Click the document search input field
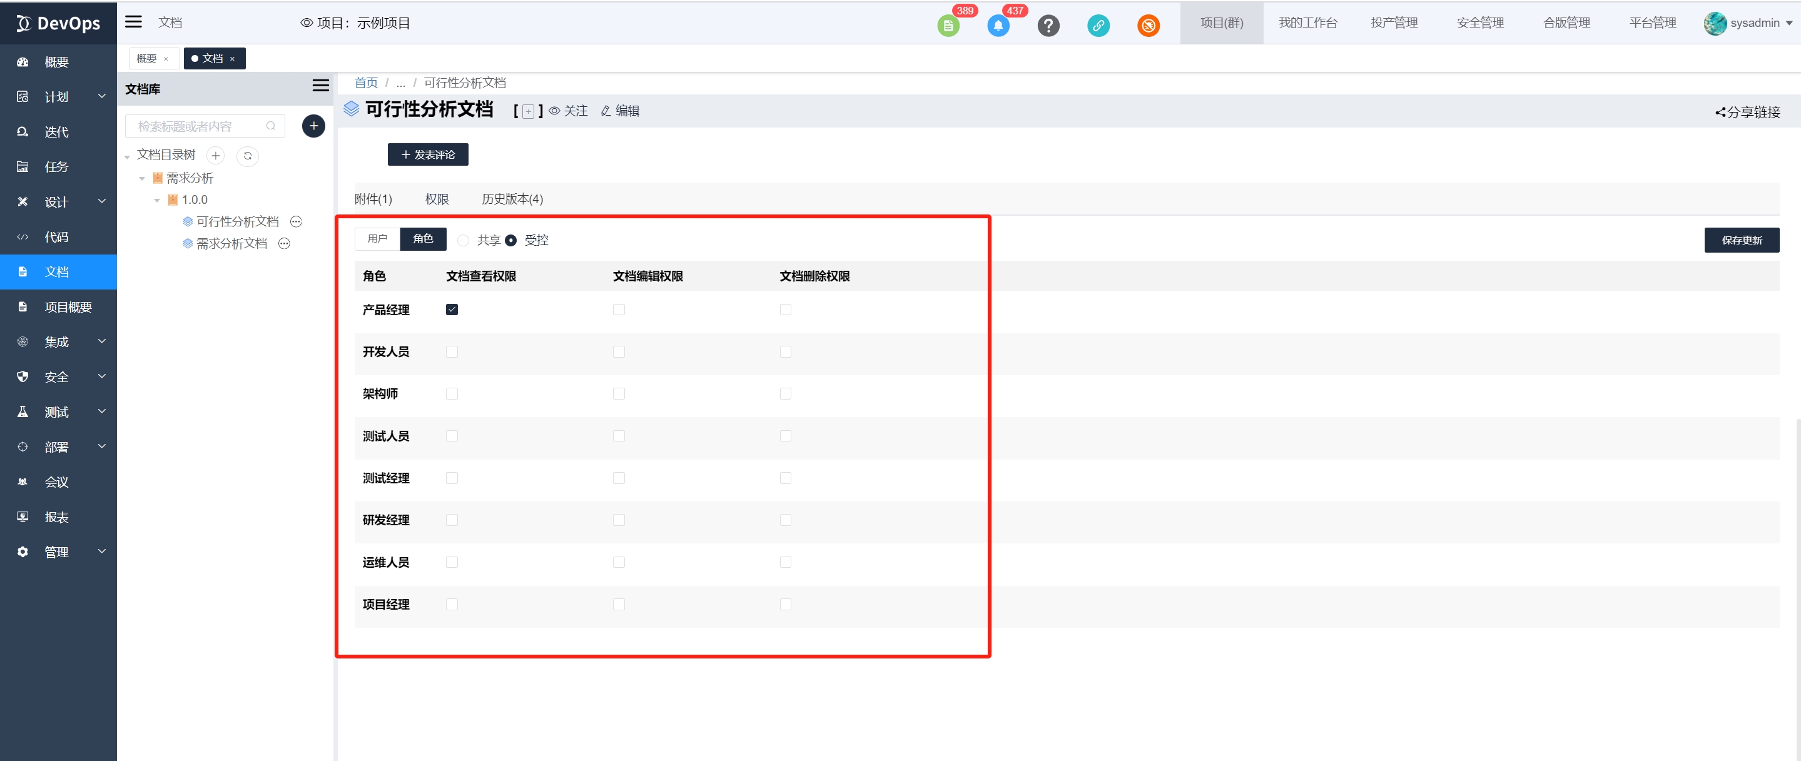Image resolution: width=1801 pixels, height=761 pixels. click(x=196, y=126)
